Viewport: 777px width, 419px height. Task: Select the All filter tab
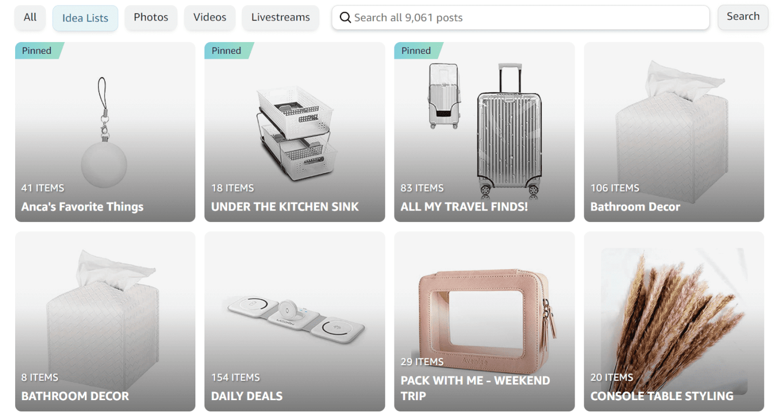pyautogui.click(x=30, y=17)
